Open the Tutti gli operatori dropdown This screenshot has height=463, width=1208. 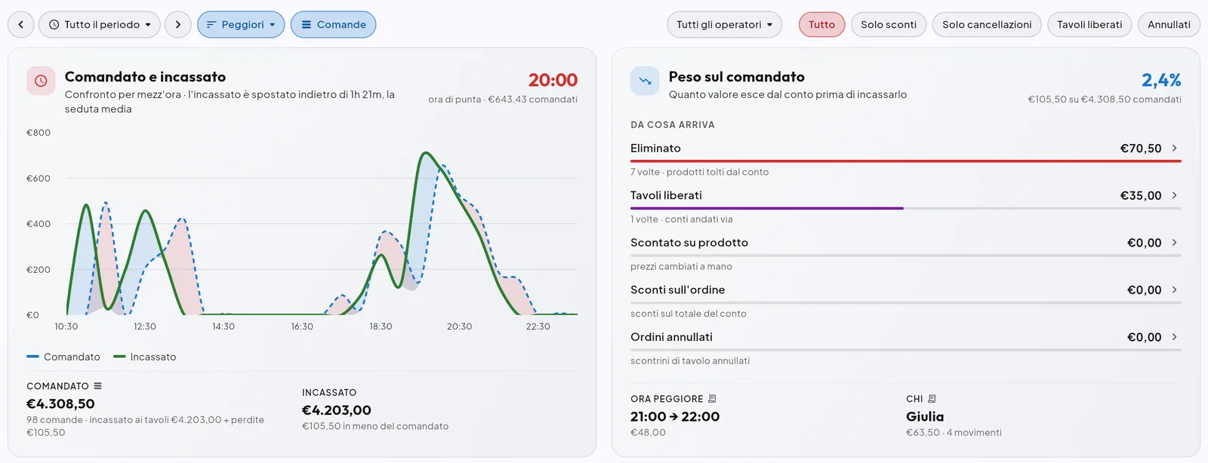pyautogui.click(x=724, y=24)
